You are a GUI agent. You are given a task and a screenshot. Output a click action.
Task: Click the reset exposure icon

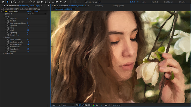pos(97,105)
